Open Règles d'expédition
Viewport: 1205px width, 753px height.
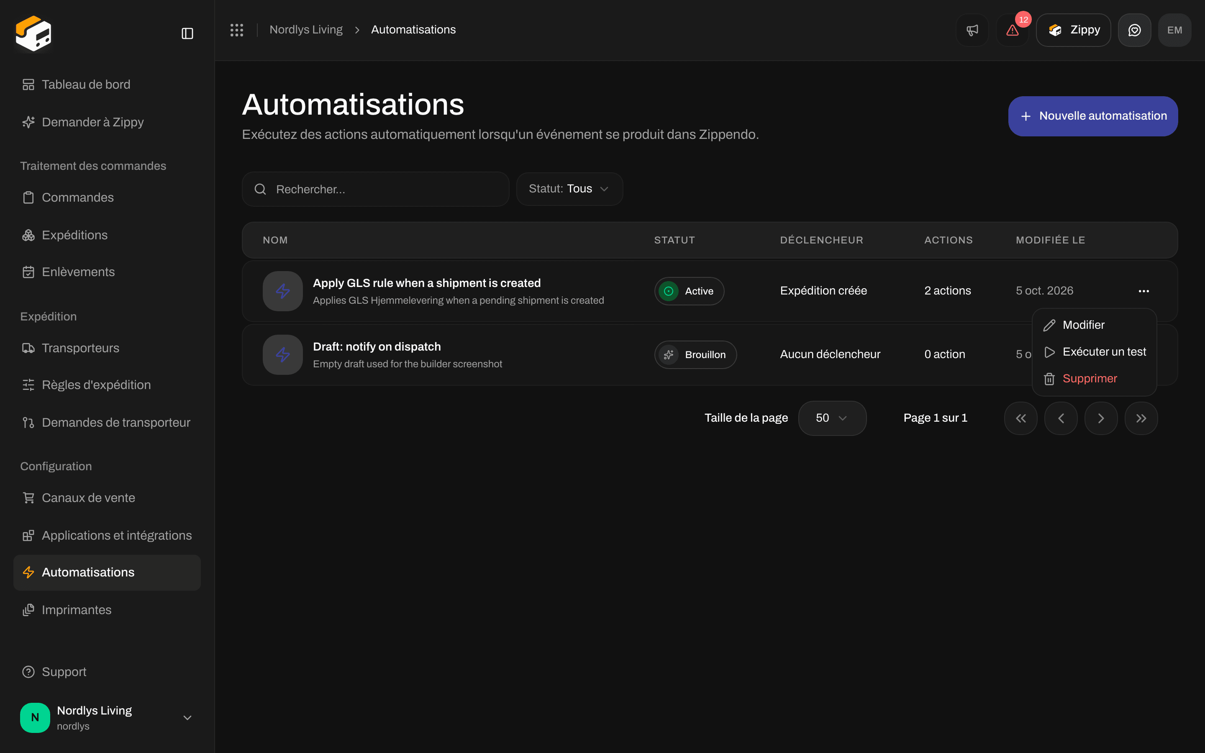[x=107, y=385]
